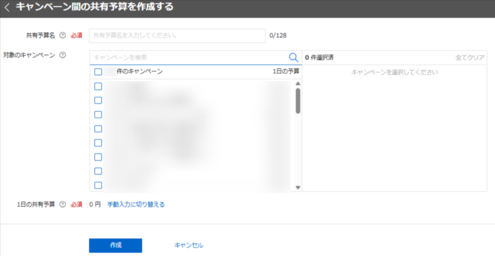Click the back arrow in the header
Screen dimensions: 495x256
click(x=7, y=8)
